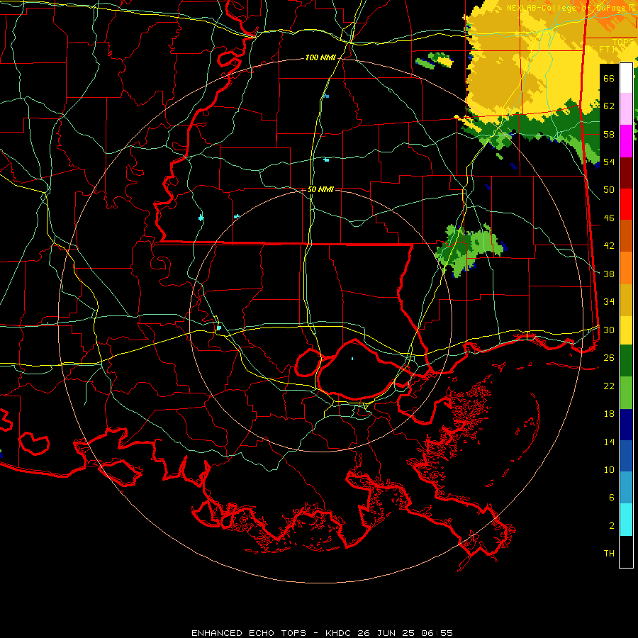Click the legend value 14

(609, 442)
